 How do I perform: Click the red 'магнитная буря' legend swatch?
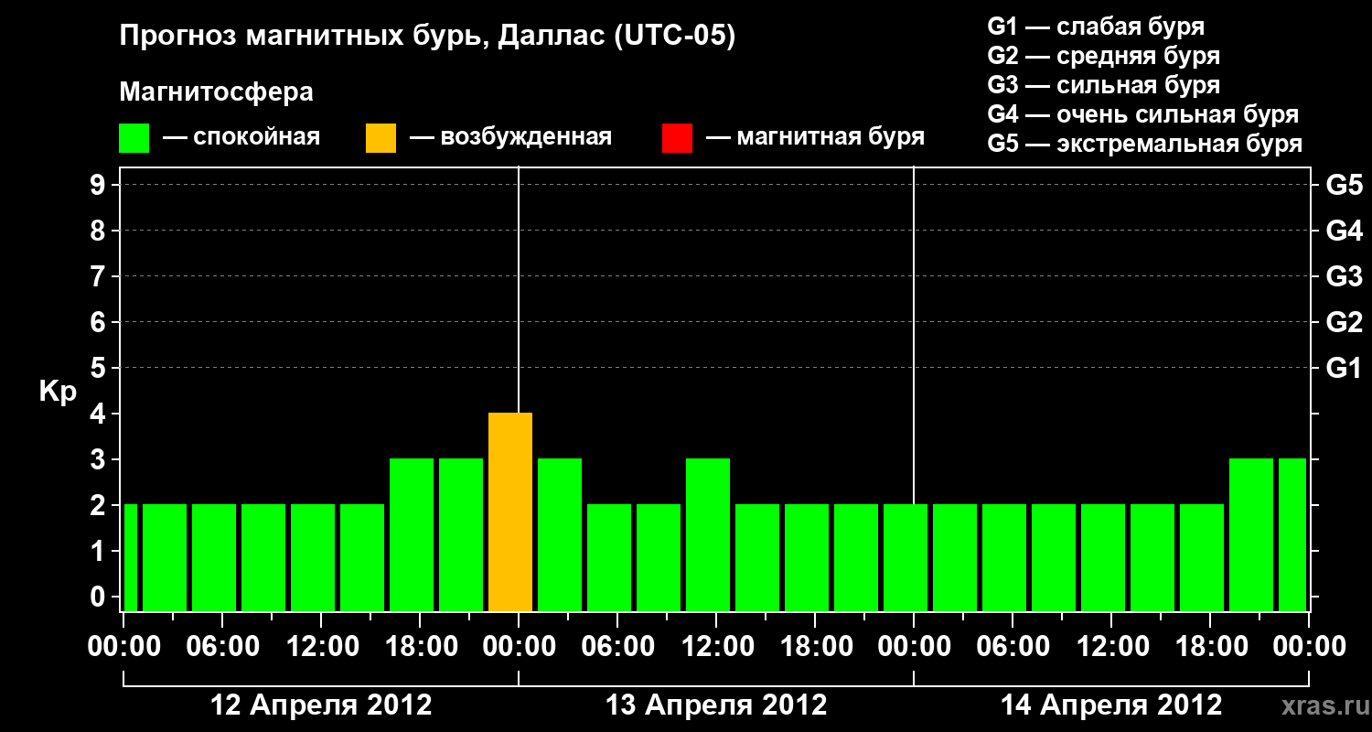[x=677, y=138]
